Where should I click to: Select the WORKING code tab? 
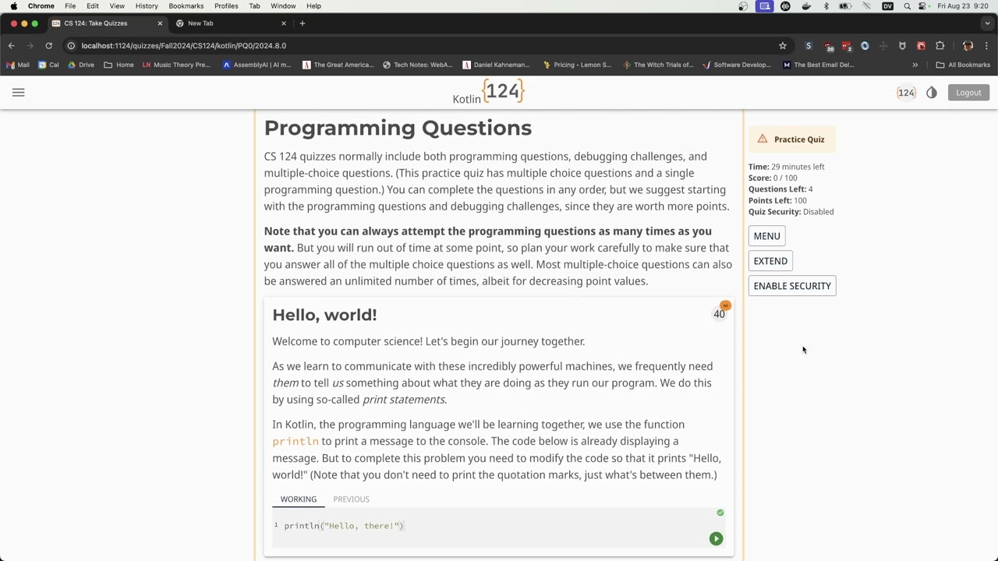299,499
